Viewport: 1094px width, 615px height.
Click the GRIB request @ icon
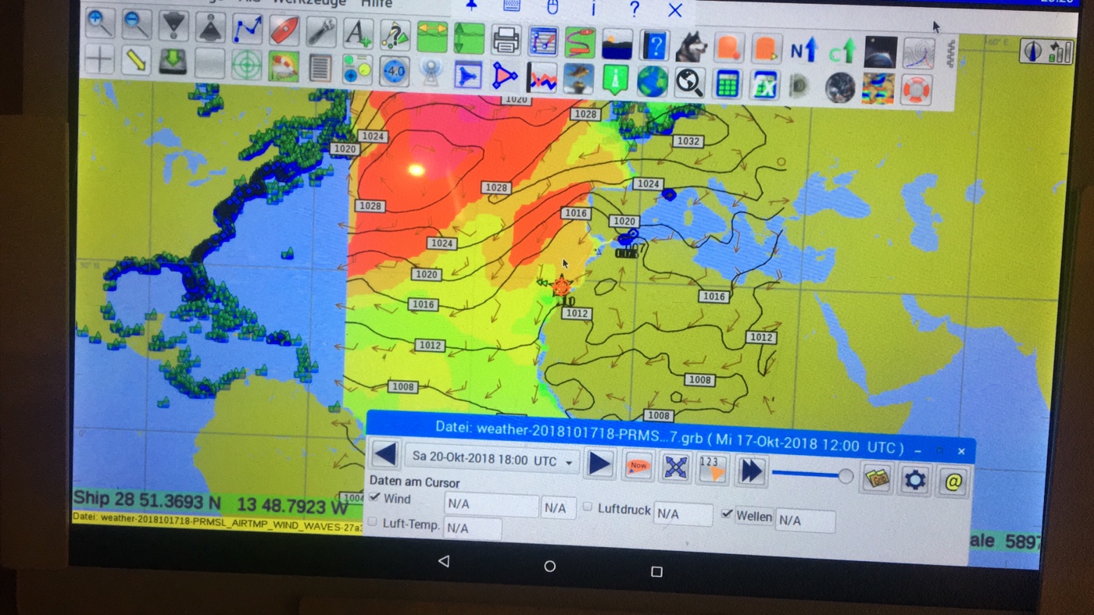coord(953,482)
